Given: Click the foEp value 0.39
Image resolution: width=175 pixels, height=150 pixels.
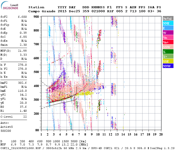Looking at the screenshot, I should pyautogui.click(x=23, y=33).
